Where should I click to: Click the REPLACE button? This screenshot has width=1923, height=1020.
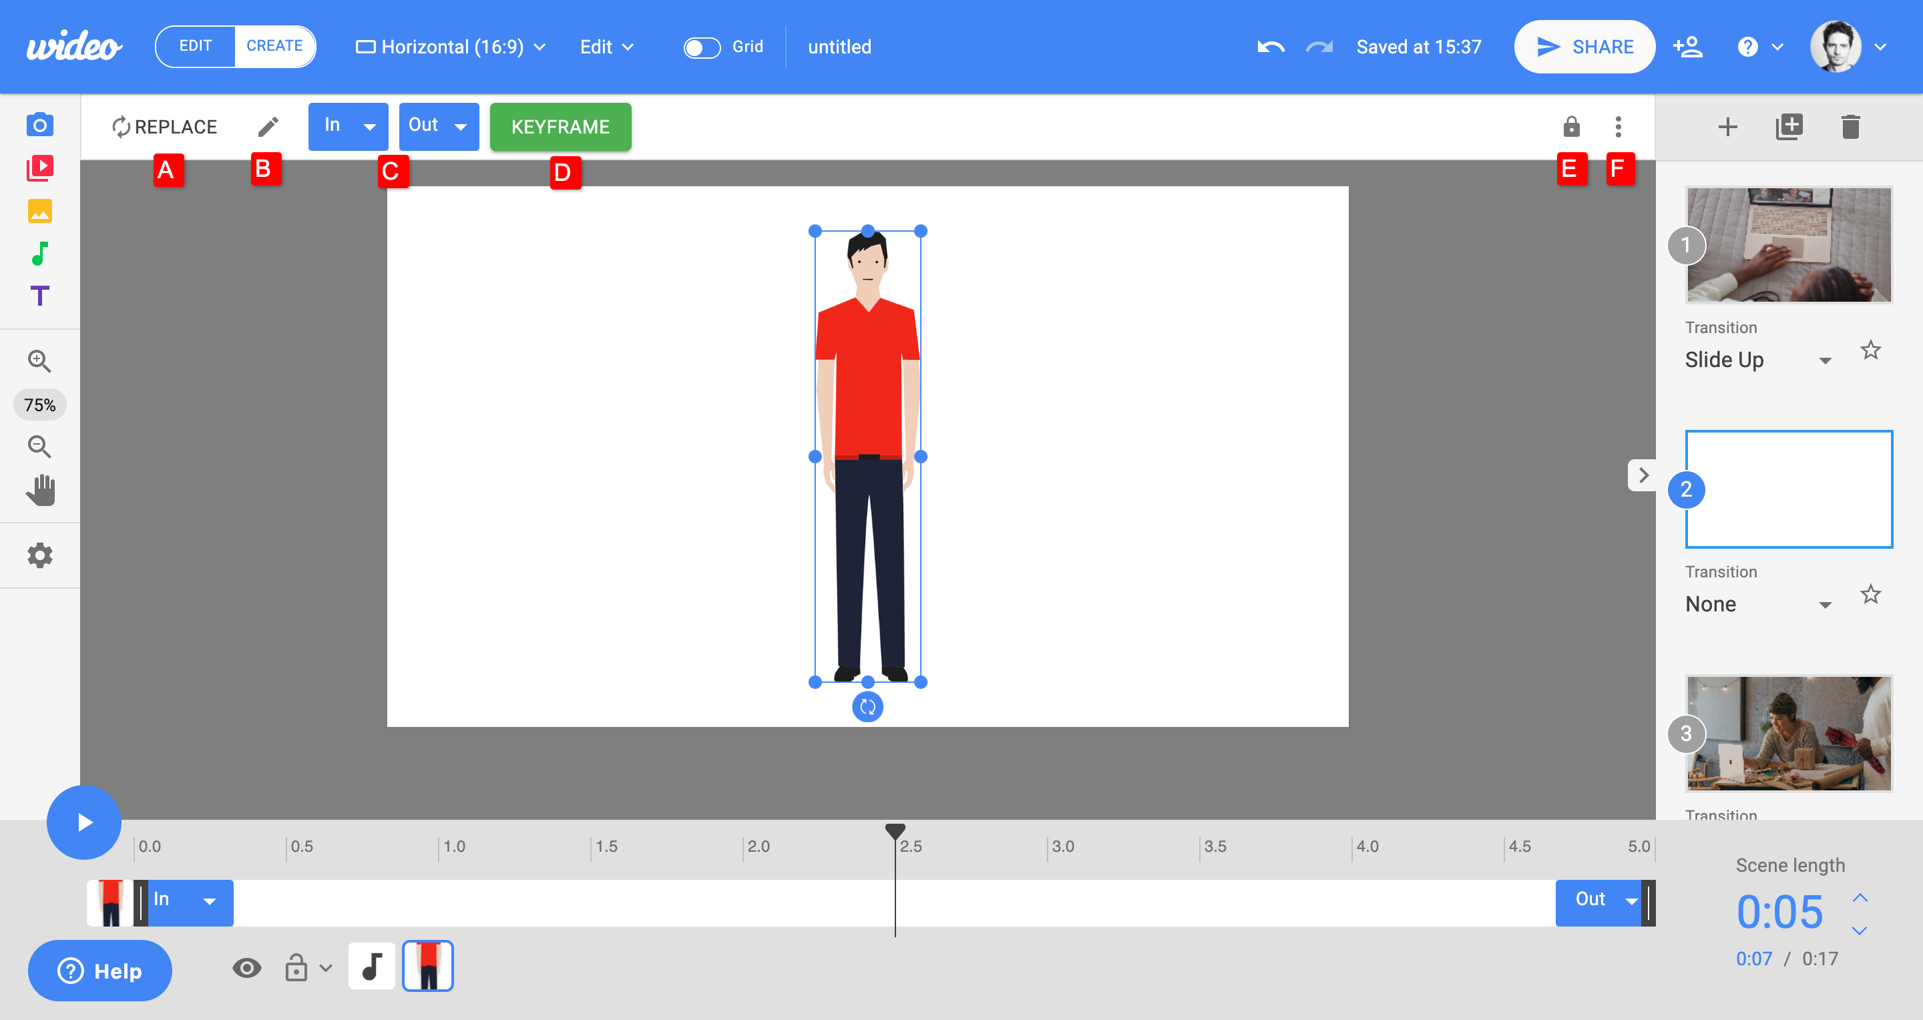(x=164, y=127)
